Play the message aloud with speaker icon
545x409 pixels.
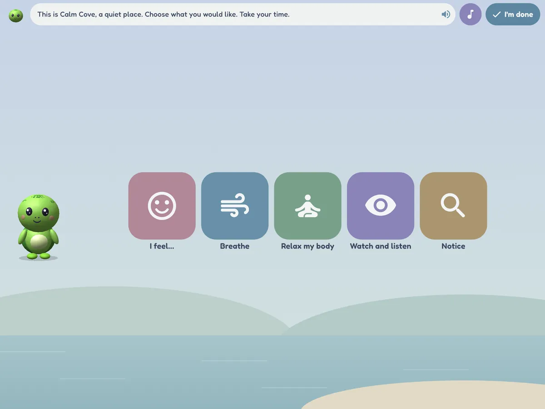click(446, 14)
